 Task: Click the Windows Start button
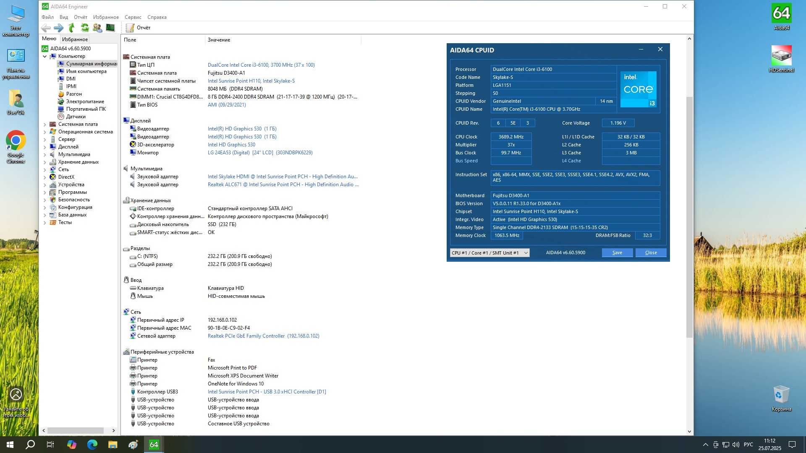click(x=10, y=445)
